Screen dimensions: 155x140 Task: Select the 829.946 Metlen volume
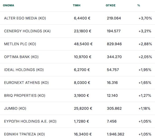(114, 44)
